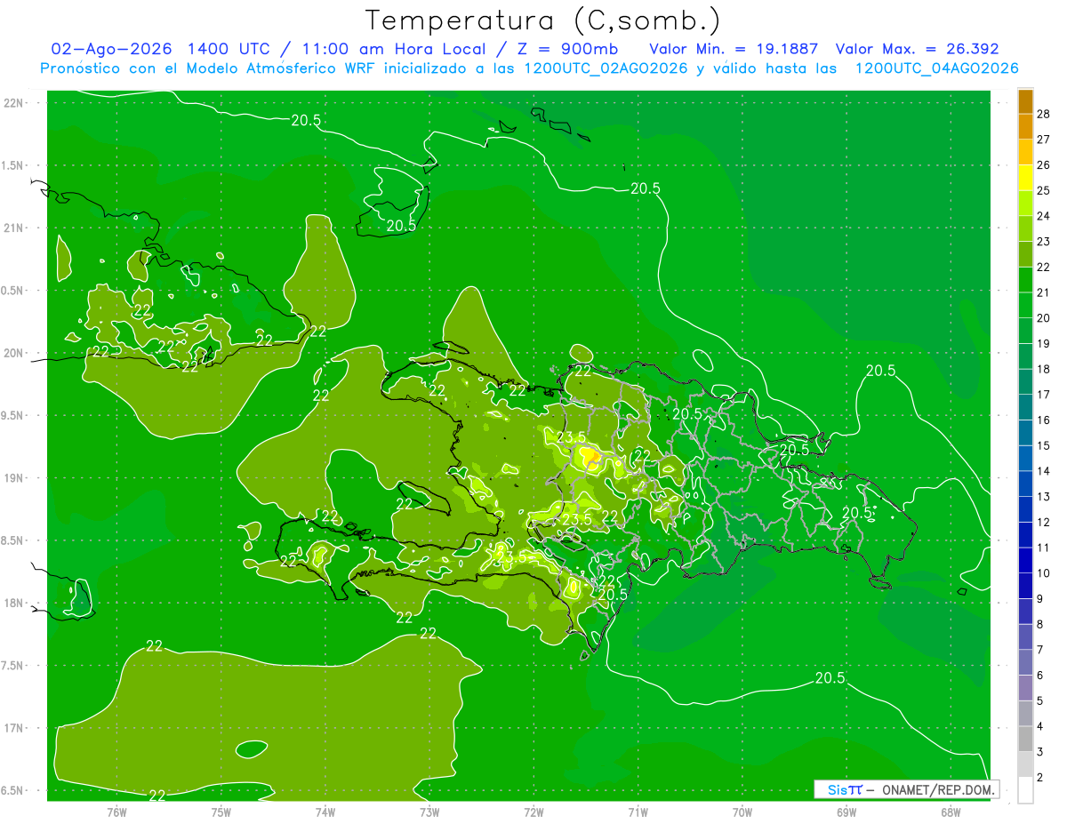Click legend value "24"
The width and height of the screenshot is (1067, 824).
coord(1044,216)
